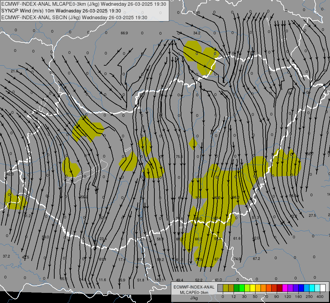The height and width of the screenshot is (303, 330).
Task: Click the SYNOP Wind 10m title line
Action: coord(61,11)
